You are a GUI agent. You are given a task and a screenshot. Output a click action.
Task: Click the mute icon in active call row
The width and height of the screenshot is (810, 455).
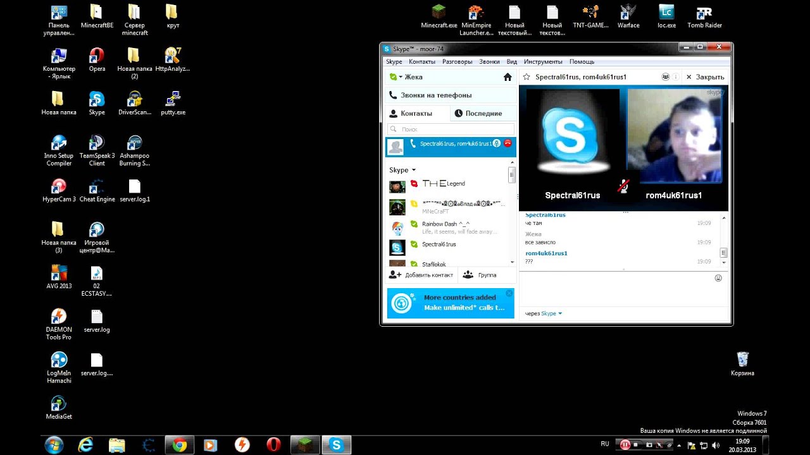[x=497, y=143]
